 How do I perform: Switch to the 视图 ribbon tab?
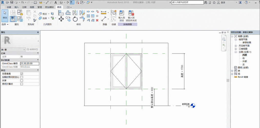pos(32,7)
